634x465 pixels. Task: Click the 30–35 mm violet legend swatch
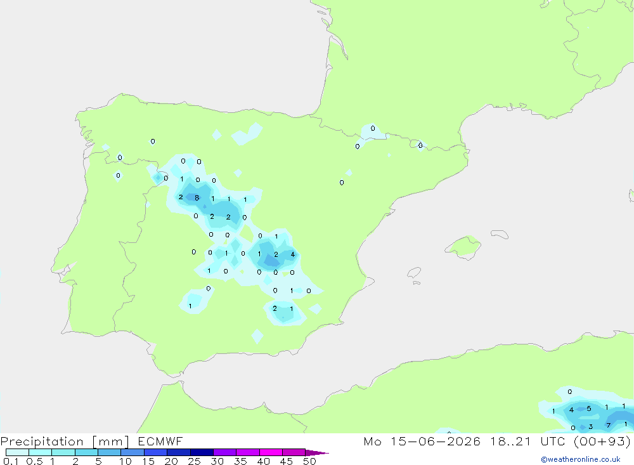click(x=225, y=452)
